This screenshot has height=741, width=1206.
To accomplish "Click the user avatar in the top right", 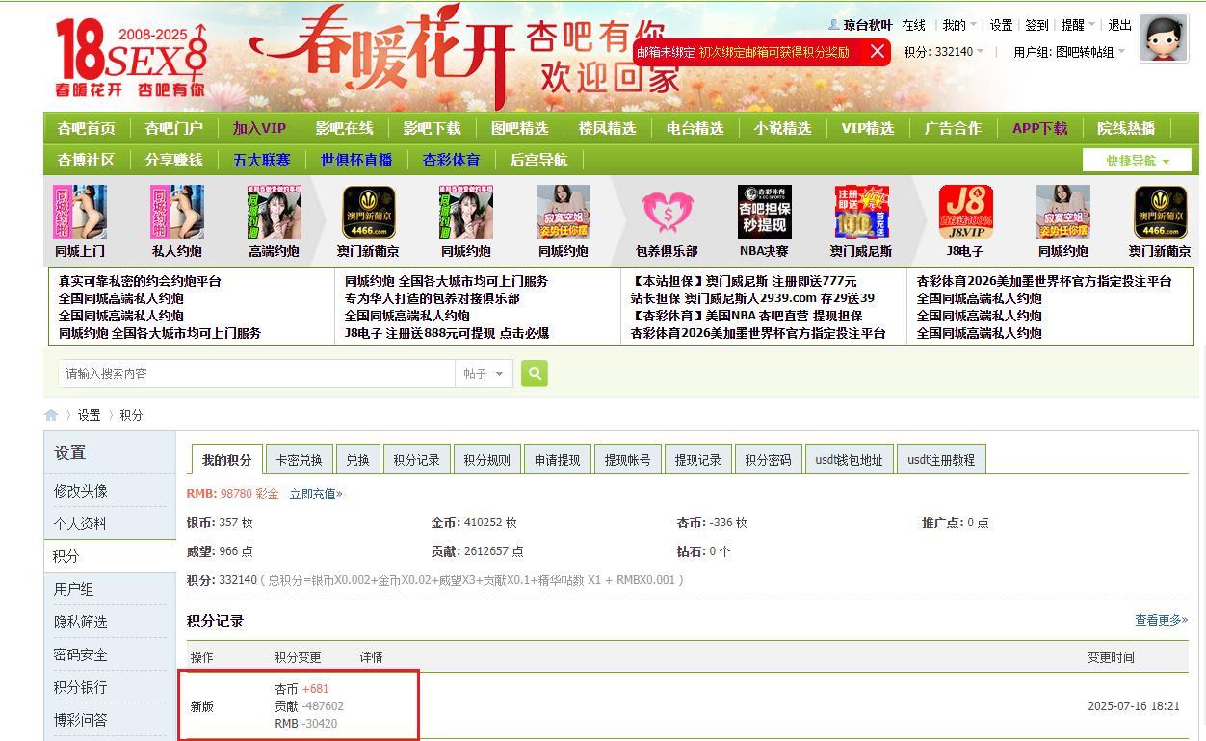I will (1163, 38).
